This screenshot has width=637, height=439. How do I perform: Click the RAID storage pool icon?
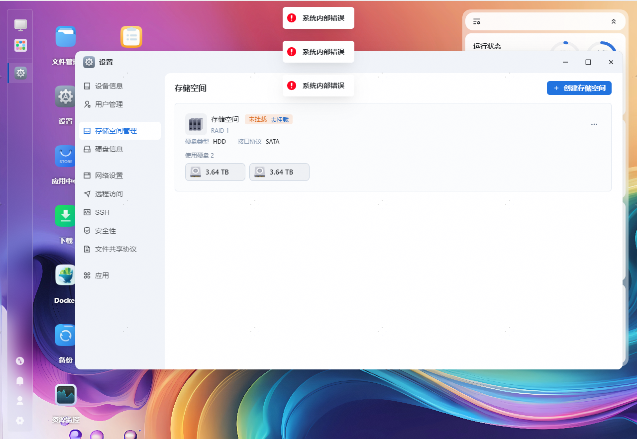pos(196,124)
